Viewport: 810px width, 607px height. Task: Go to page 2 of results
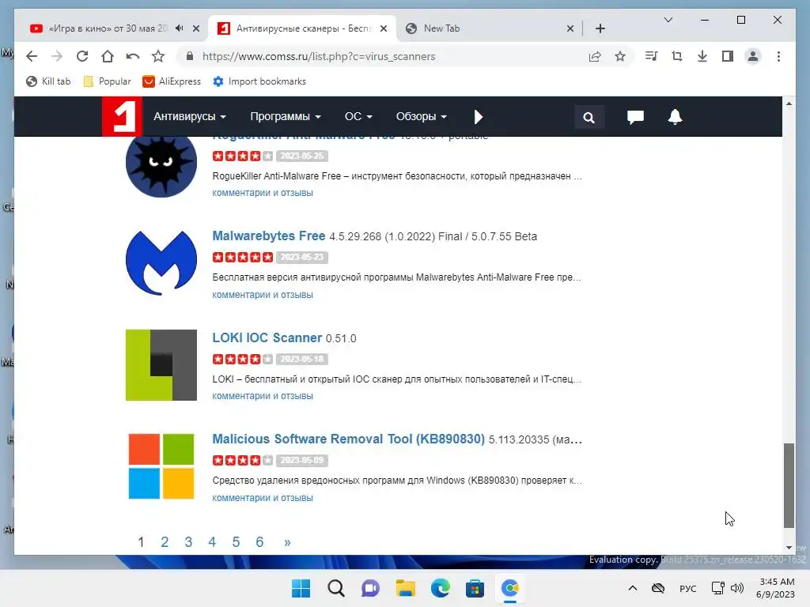coord(165,542)
